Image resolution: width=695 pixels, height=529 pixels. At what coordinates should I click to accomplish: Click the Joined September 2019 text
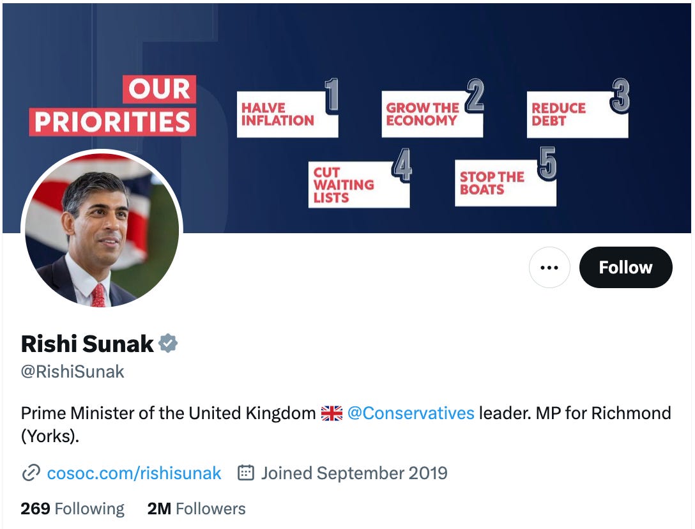(x=353, y=473)
